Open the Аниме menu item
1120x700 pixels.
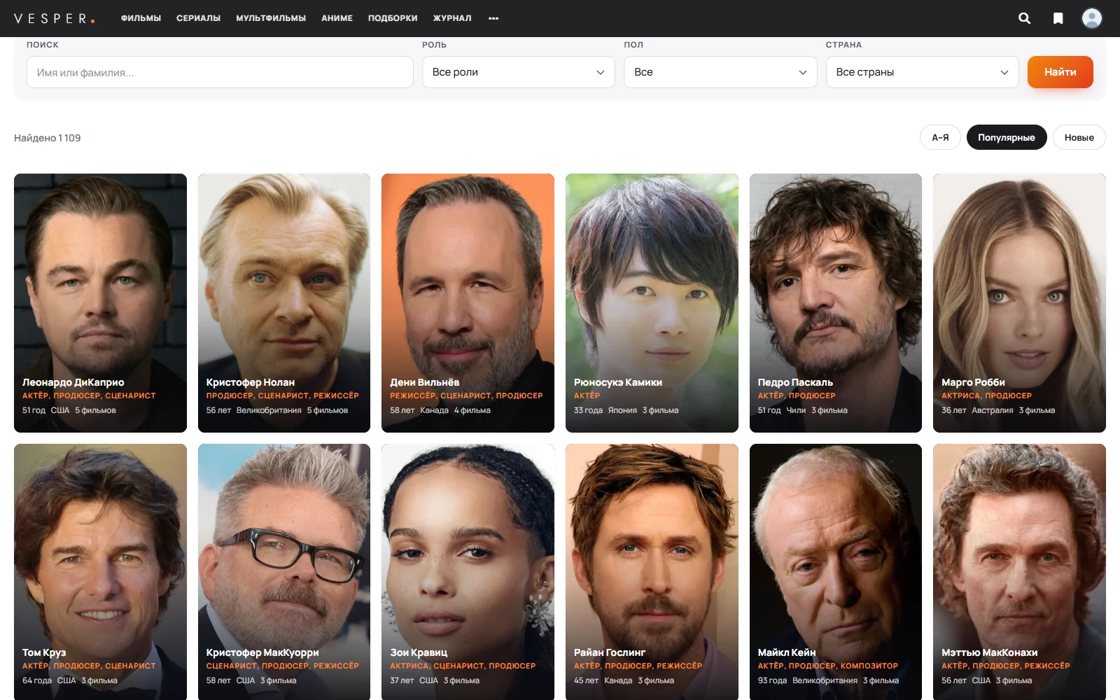tap(337, 18)
